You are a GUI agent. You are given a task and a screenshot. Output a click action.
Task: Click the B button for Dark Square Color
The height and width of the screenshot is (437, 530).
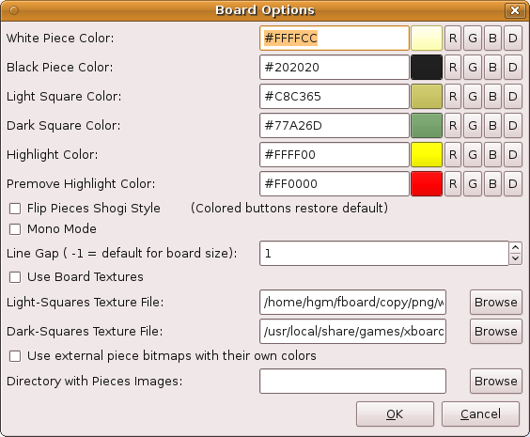click(492, 125)
